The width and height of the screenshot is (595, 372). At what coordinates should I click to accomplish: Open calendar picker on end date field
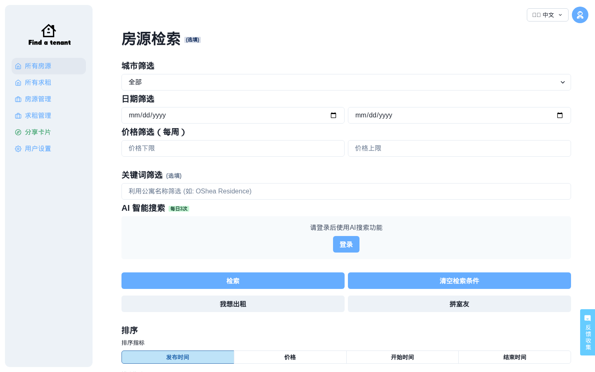tap(559, 115)
